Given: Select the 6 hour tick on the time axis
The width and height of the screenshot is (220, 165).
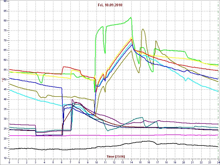Looking at the screenshot, I should pyautogui.click(x=62, y=162).
